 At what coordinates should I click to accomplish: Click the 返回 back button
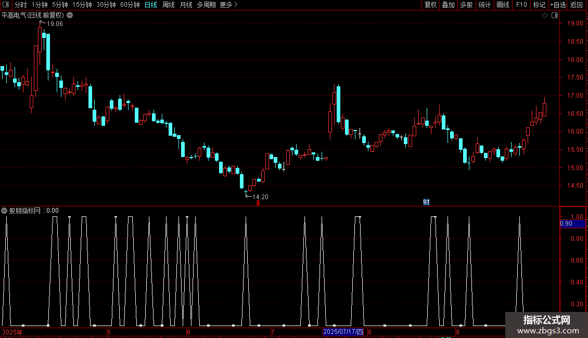tap(577, 5)
